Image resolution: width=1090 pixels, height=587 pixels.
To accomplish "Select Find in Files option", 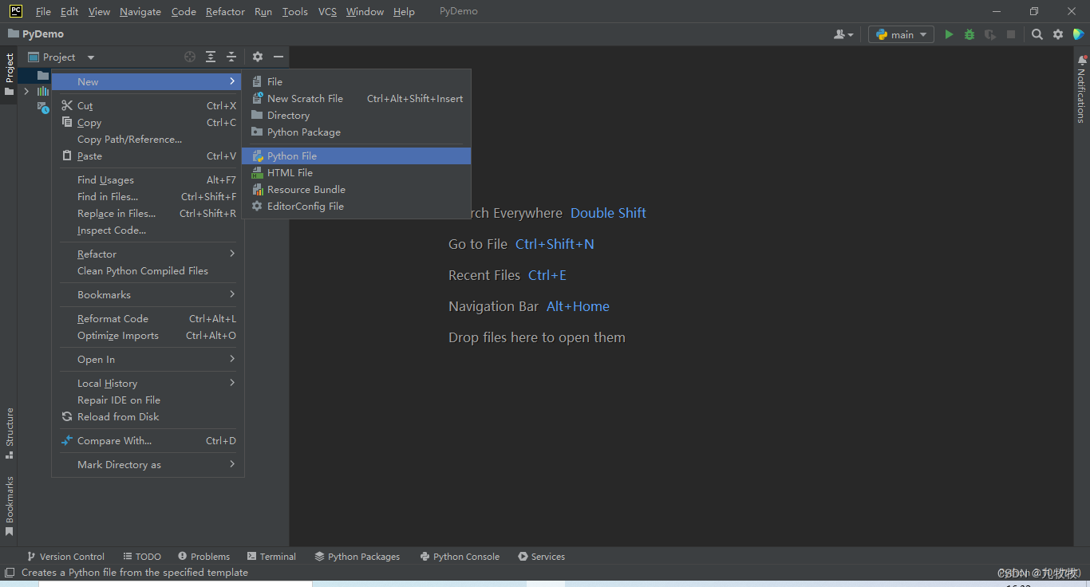I will coord(148,196).
